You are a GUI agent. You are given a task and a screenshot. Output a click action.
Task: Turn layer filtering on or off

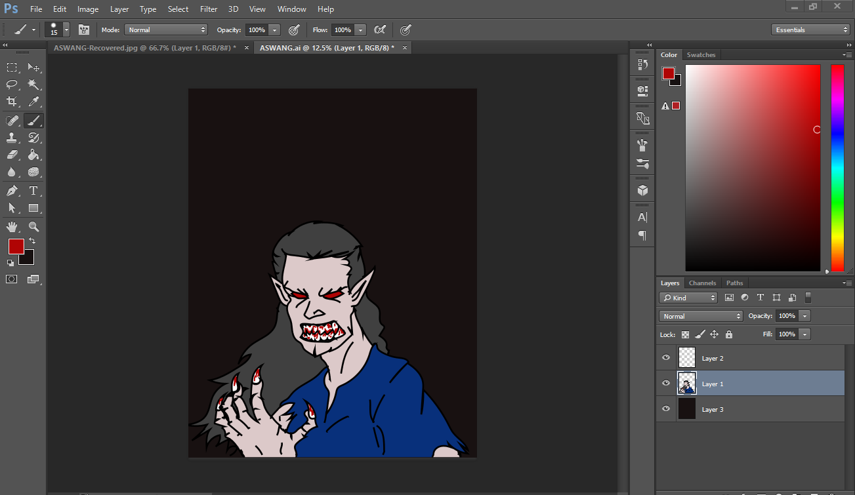click(x=808, y=298)
